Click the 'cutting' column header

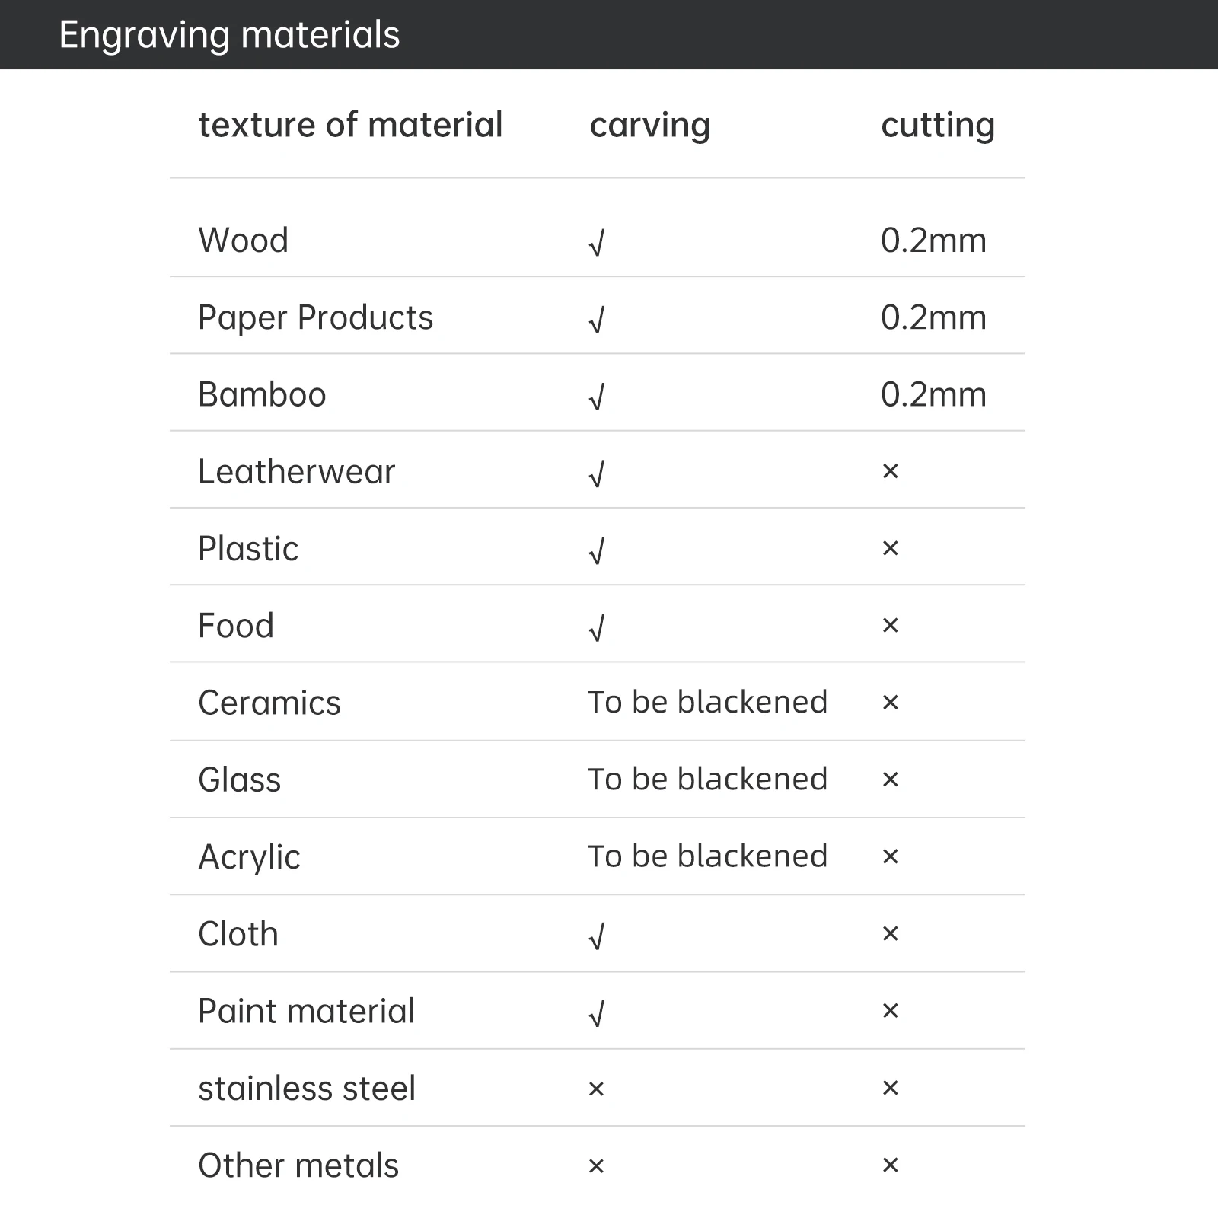tap(937, 126)
